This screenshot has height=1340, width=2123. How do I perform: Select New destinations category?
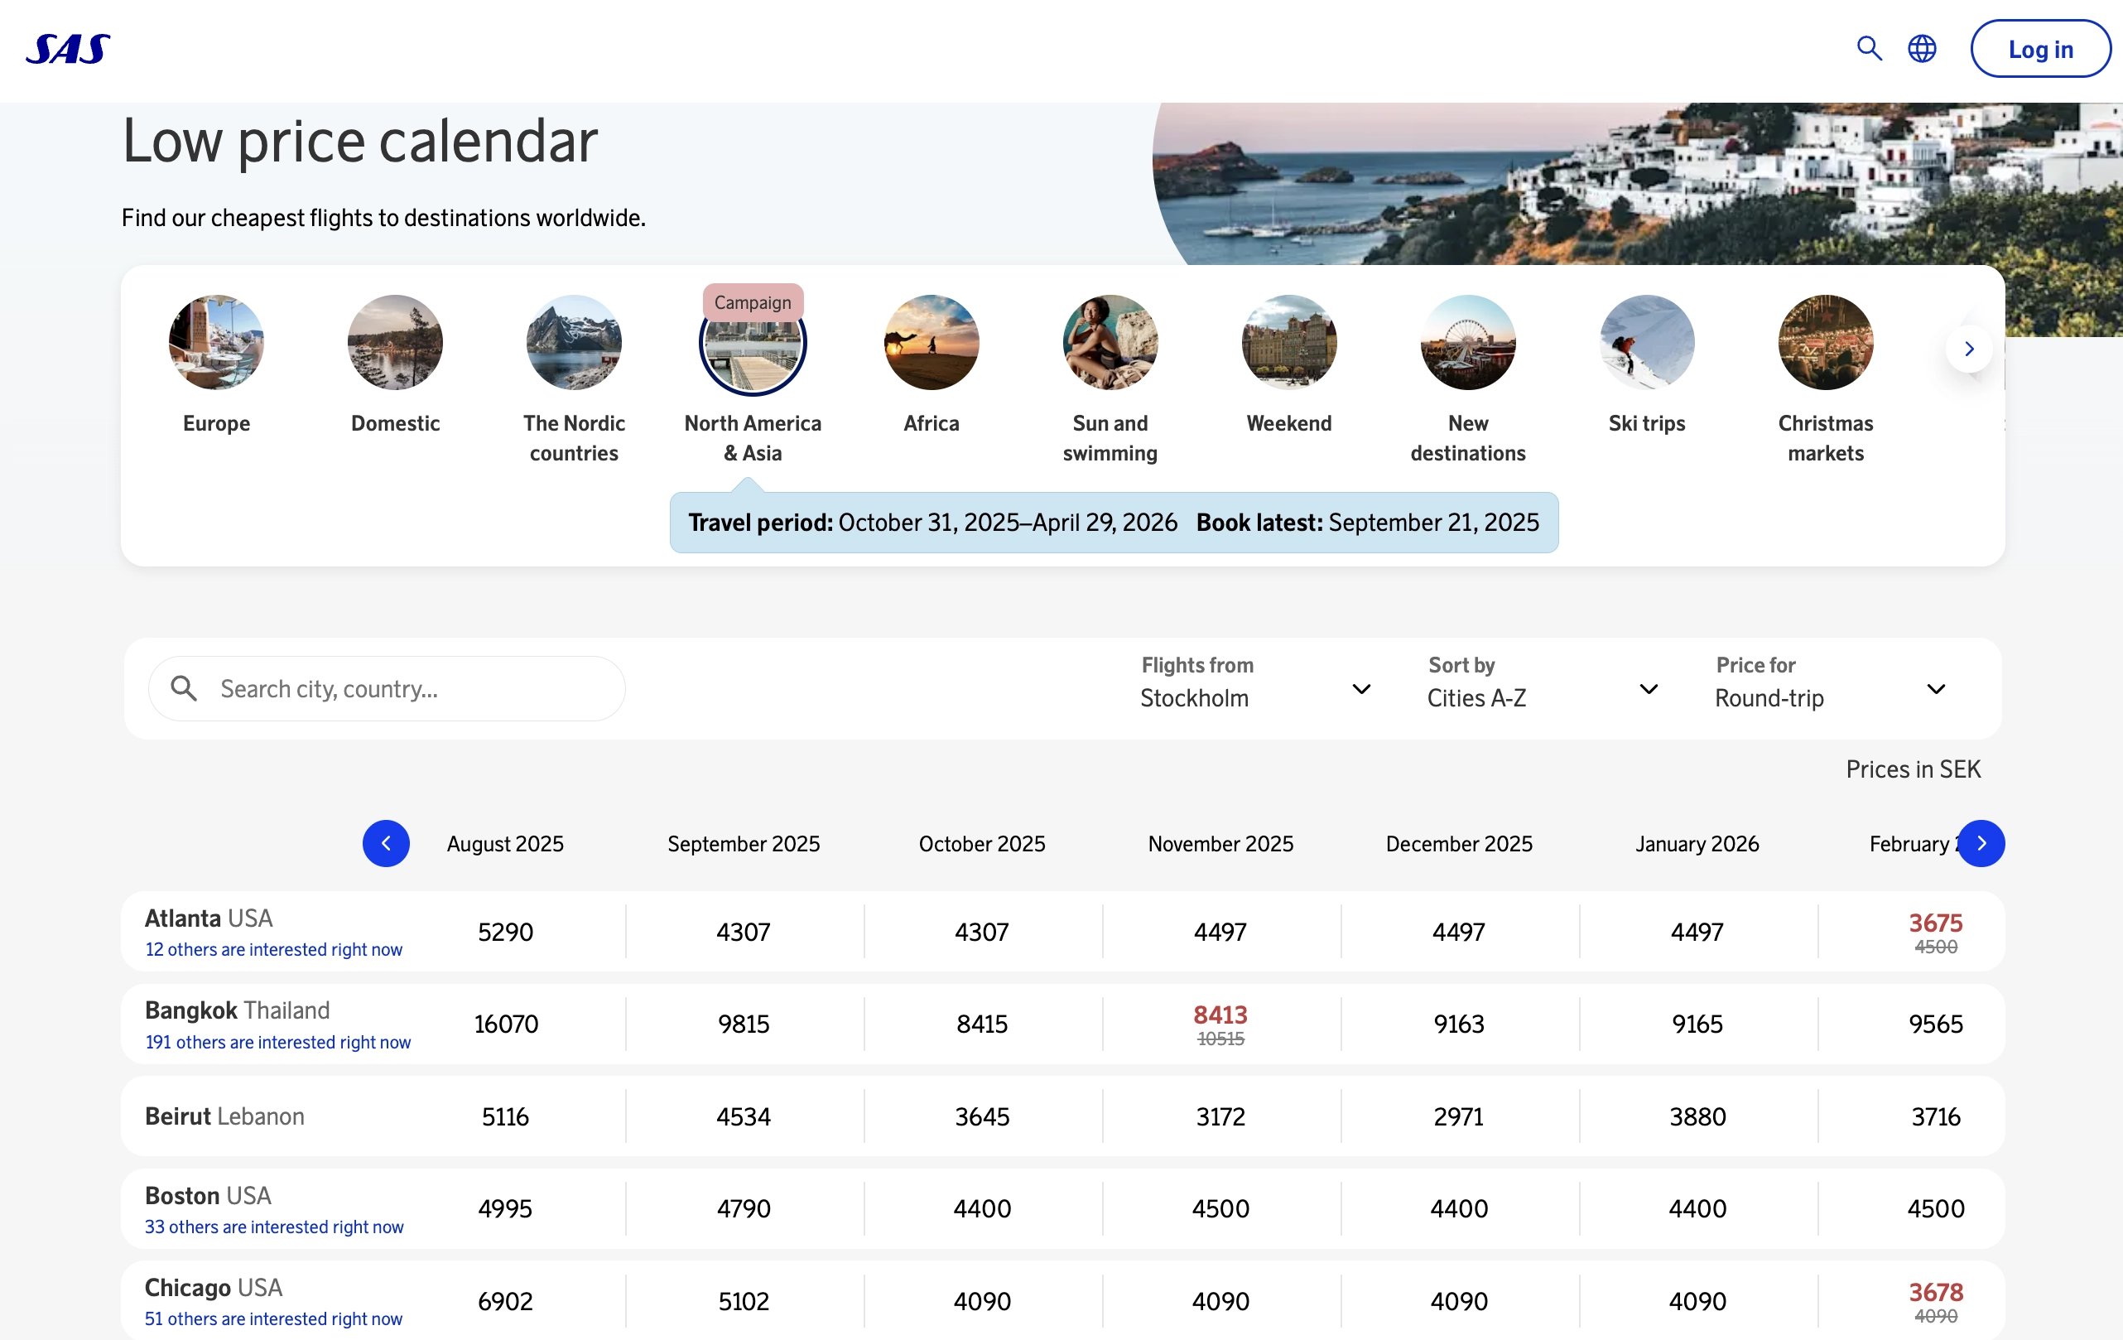(1468, 342)
